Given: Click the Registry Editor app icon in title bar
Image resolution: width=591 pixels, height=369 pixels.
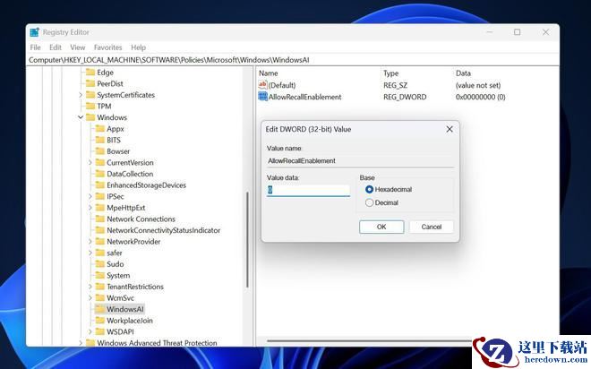Looking at the screenshot, I should 35,32.
